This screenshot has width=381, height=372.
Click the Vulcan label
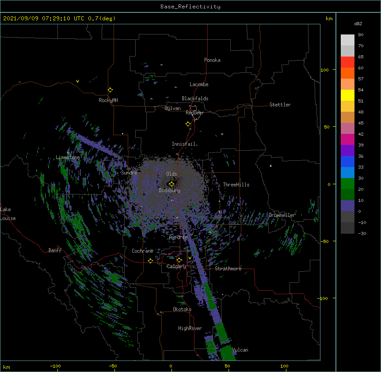[240, 350]
